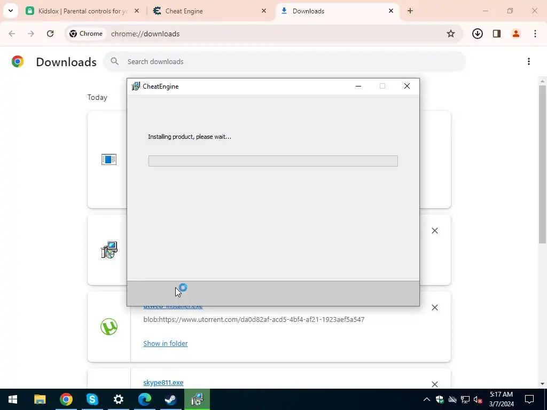Click the chrome://downloads address bar
The height and width of the screenshot is (410, 547).
(264, 34)
